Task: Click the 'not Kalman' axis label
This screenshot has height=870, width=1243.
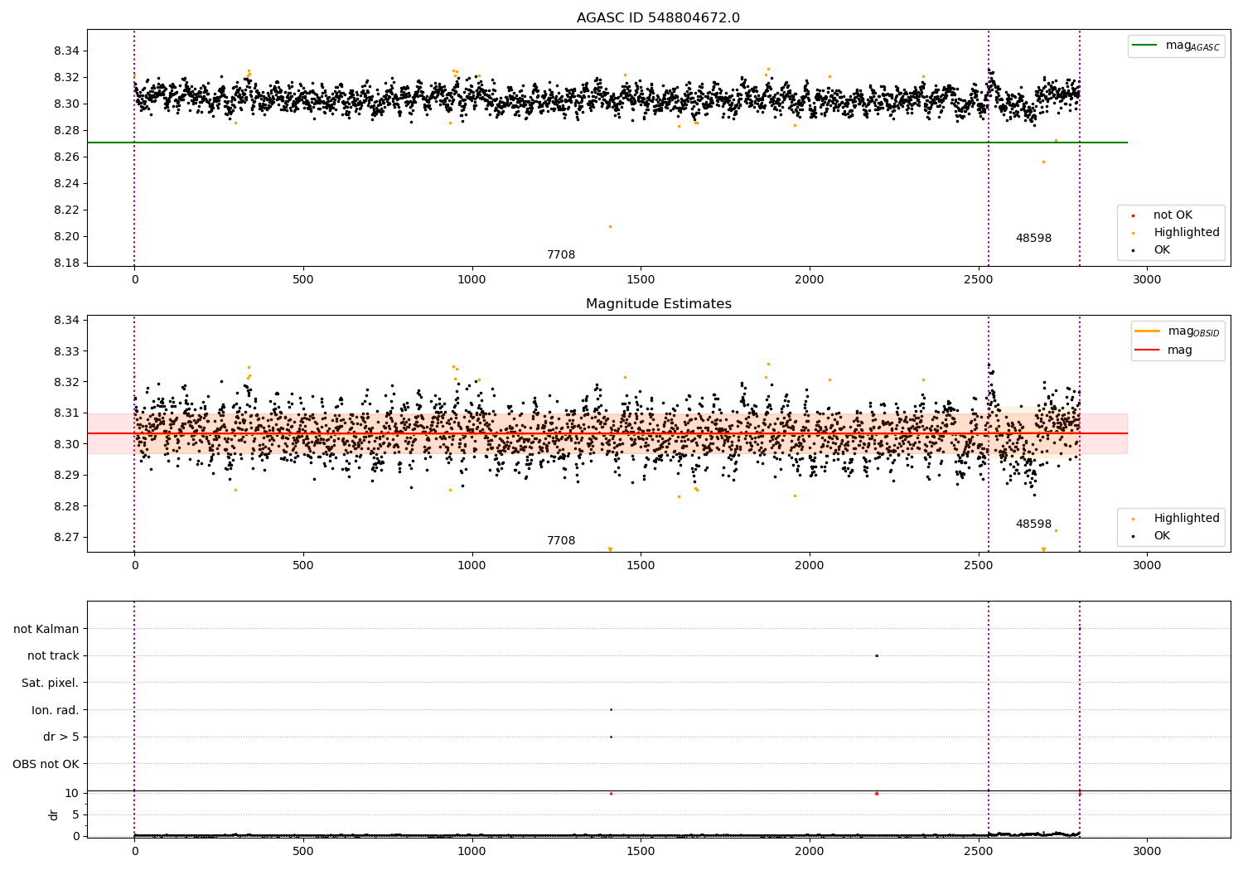Action: click(x=46, y=629)
